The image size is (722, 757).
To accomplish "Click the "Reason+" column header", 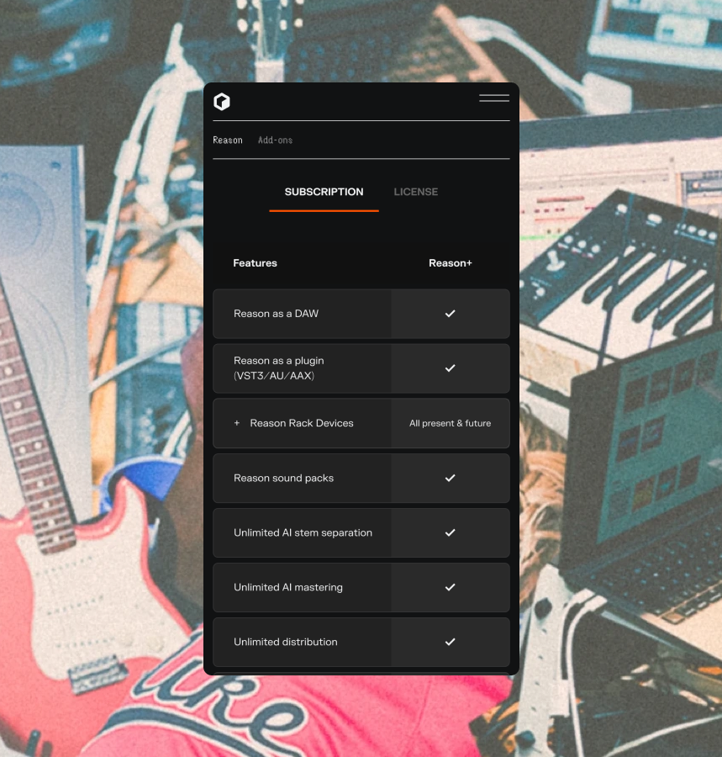I will 451,263.
